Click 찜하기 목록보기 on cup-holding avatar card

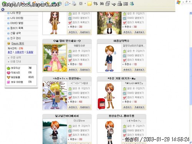click(136, 135)
